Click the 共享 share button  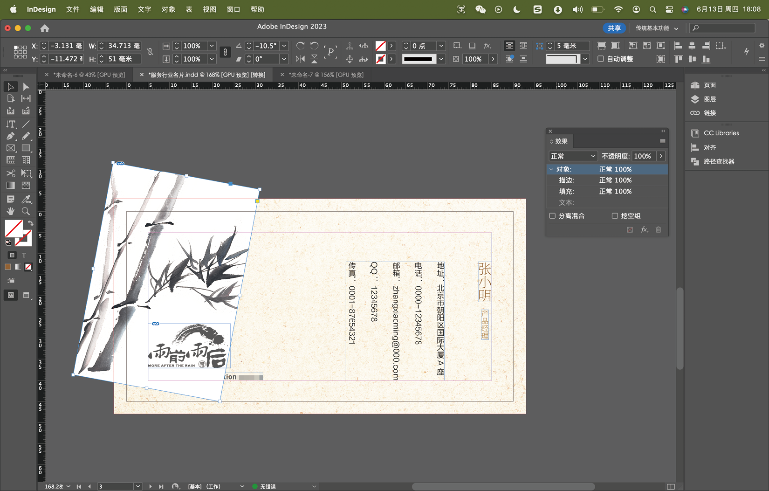click(614, 28)
